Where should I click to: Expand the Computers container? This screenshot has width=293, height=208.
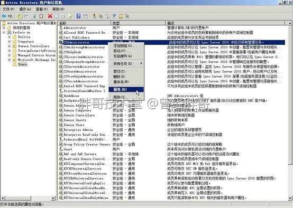tap(9, 41)
